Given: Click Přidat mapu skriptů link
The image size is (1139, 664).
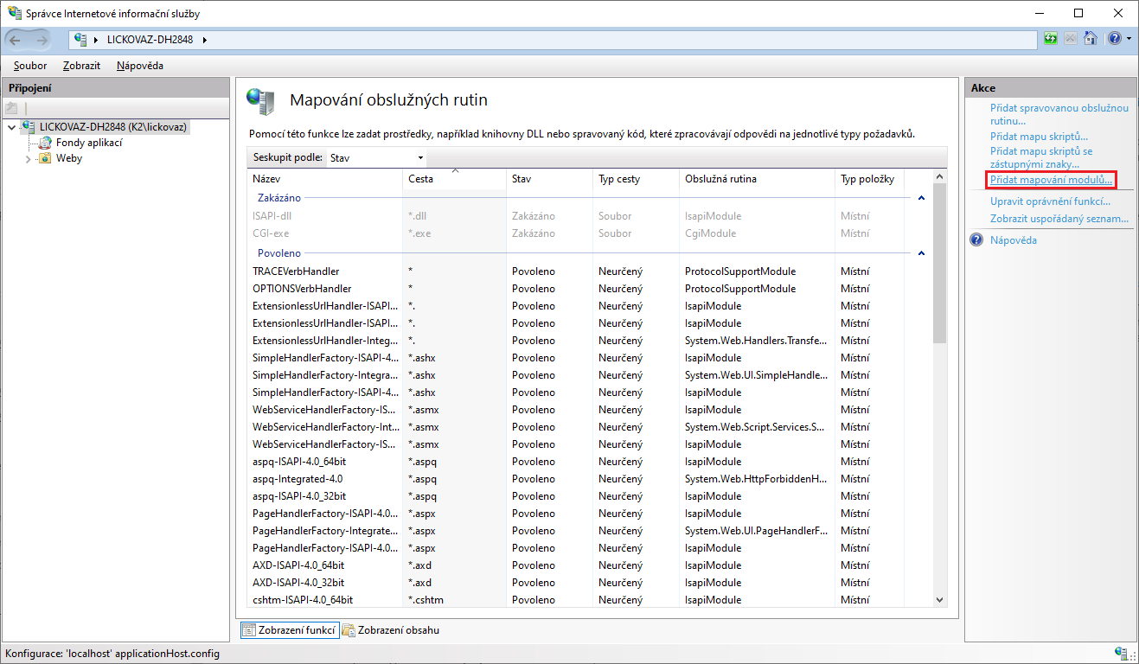Looking at the screenshot, I should coord(1039,137).
